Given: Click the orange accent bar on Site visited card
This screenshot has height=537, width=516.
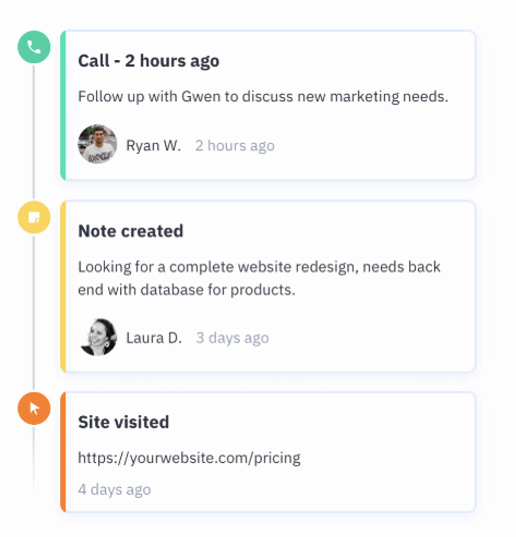Looking at the screenshot, I should [63, 452].
